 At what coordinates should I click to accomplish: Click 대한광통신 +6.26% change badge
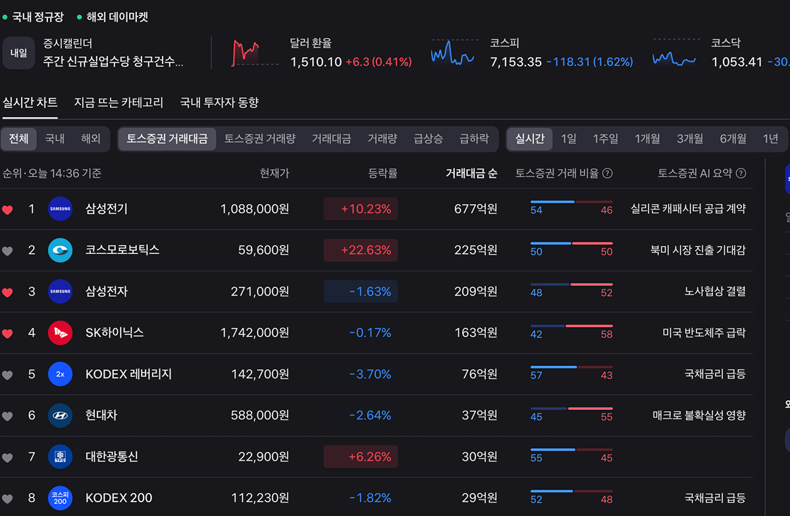coord(361,457)
